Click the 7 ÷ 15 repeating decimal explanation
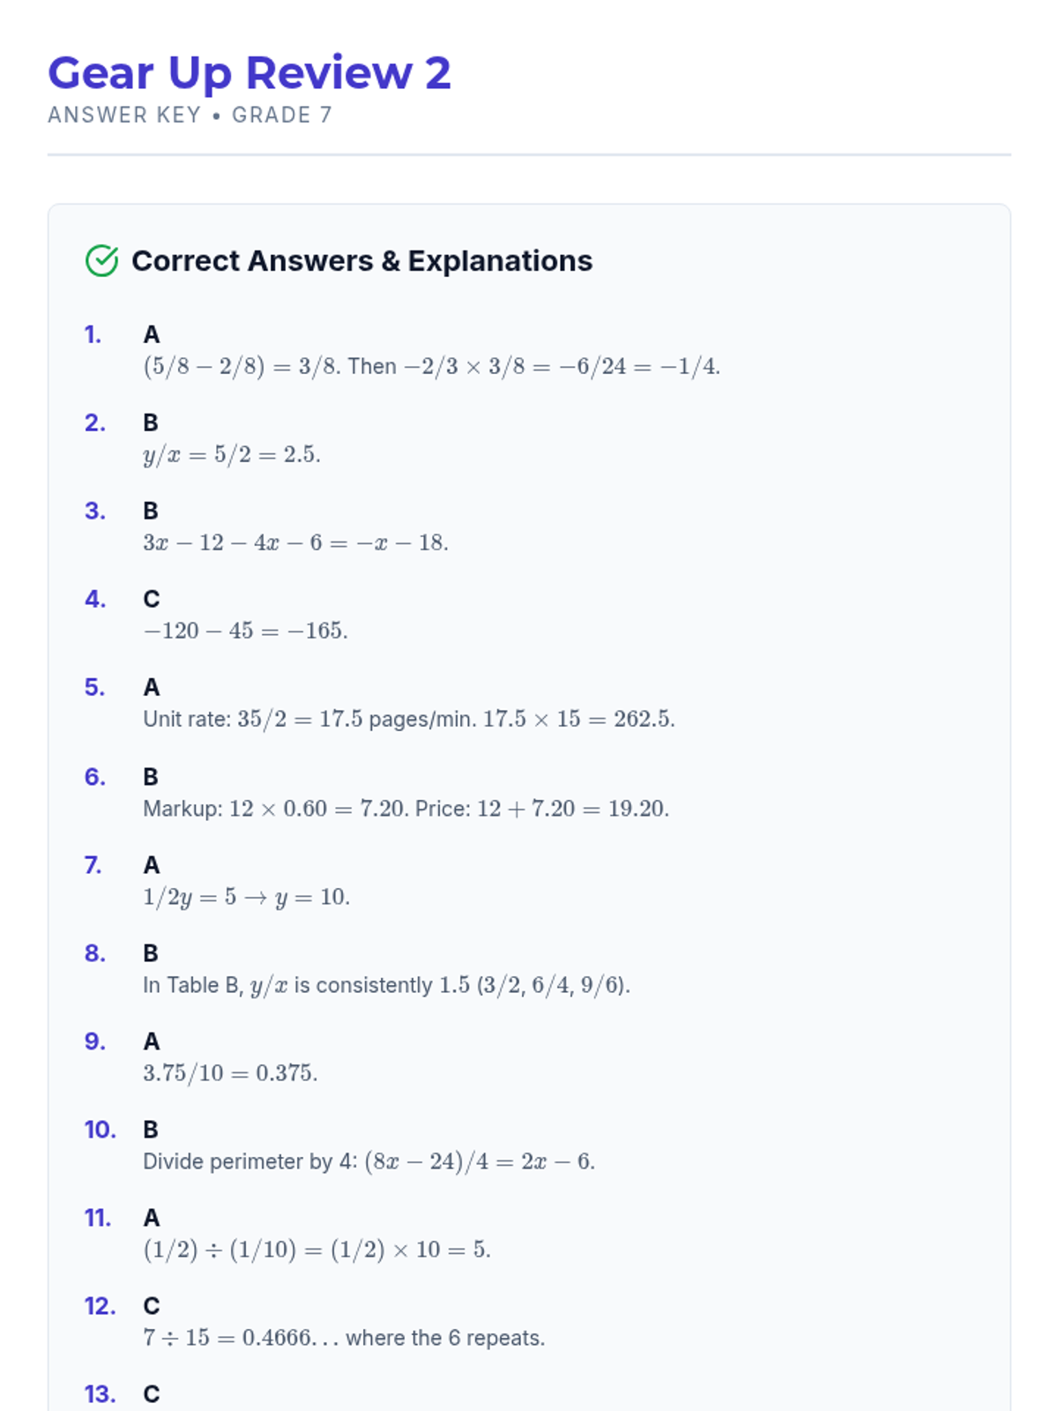The height and width of the screenshot is (1411, 1058). tap(344, 1339)
